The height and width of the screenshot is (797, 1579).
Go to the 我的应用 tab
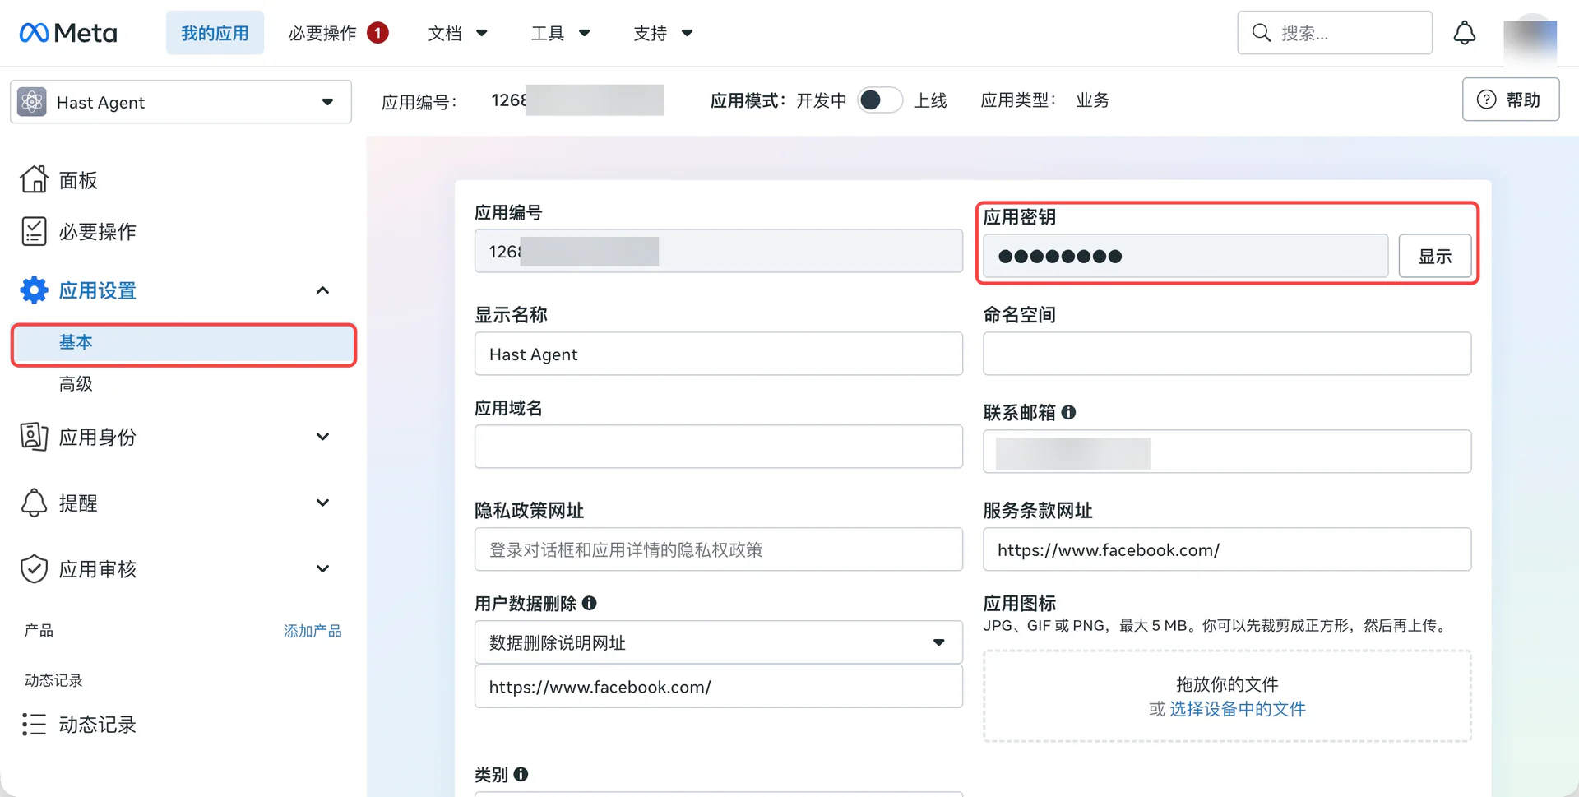[215, 33]
